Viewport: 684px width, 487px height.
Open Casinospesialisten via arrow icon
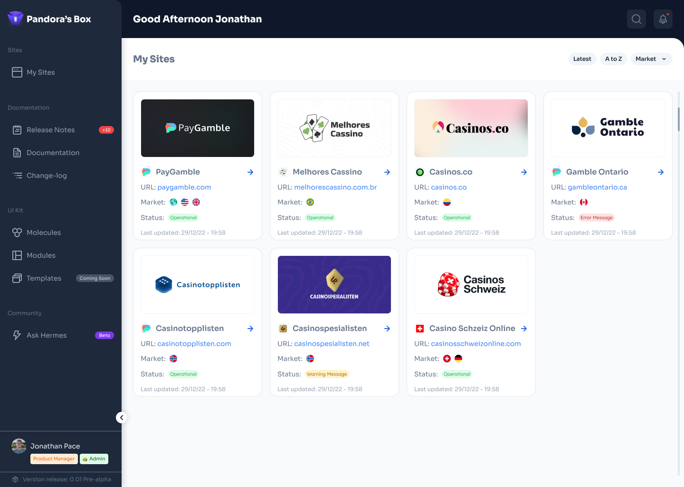pyautogui.click(x=387, y=329)
